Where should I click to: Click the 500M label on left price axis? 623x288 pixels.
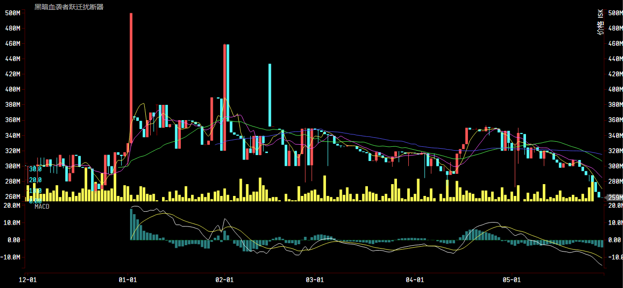click(x=12, y=13)
